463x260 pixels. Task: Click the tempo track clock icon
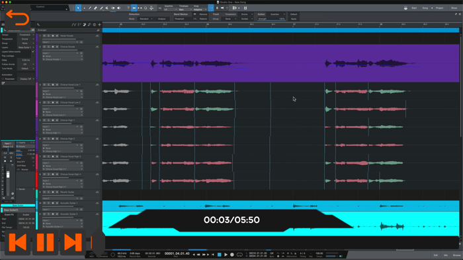click(95, 24)
